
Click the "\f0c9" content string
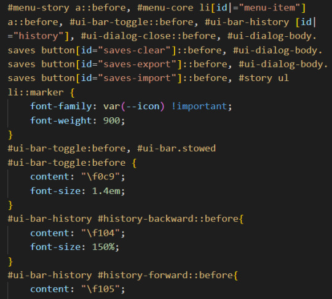101,177
